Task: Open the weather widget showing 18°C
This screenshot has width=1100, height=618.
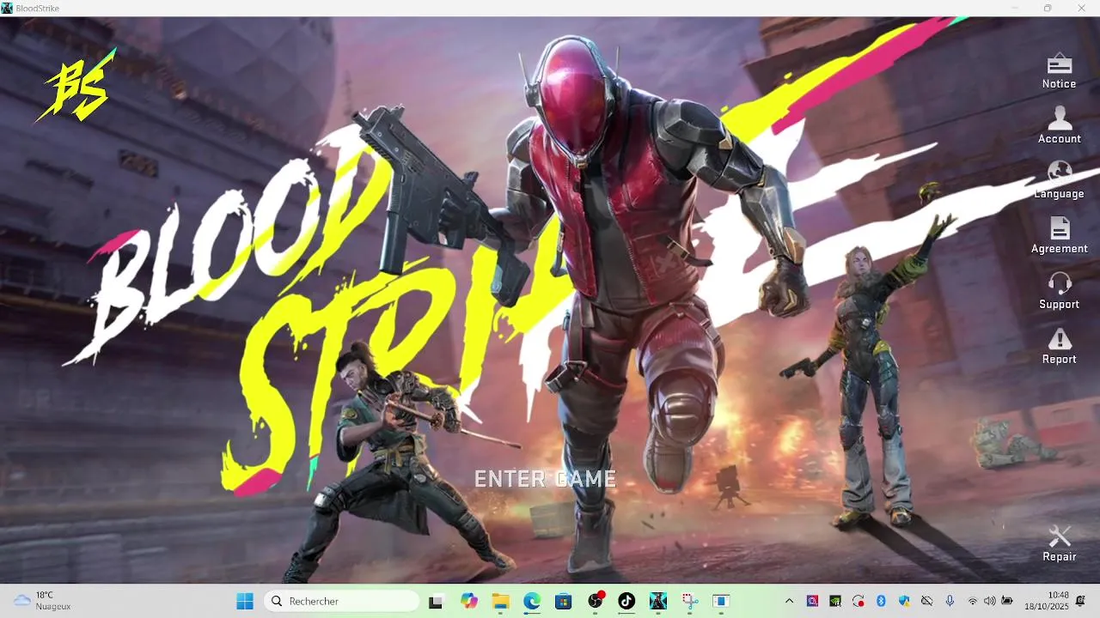Action: (x=42, y=601)
